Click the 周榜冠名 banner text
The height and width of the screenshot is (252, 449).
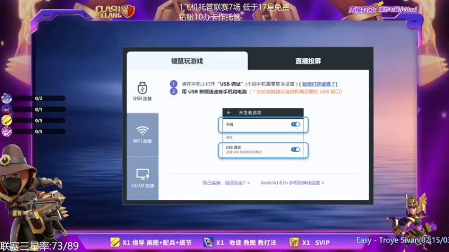[383, 10]
